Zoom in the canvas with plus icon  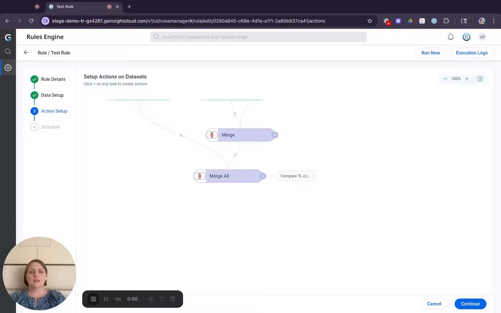tap(467, 79)
